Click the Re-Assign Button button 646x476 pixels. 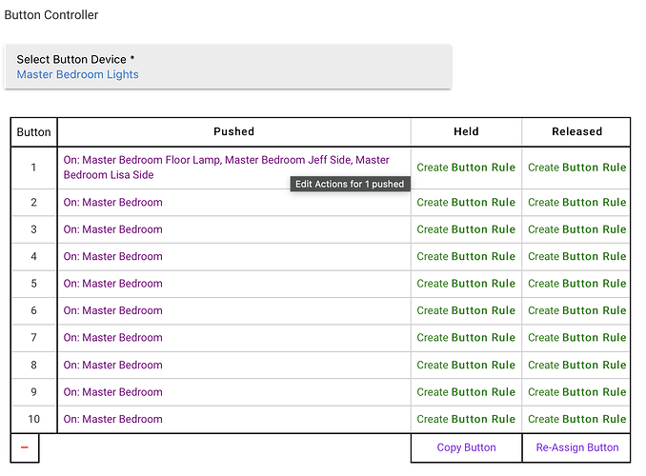click(576, 447)
